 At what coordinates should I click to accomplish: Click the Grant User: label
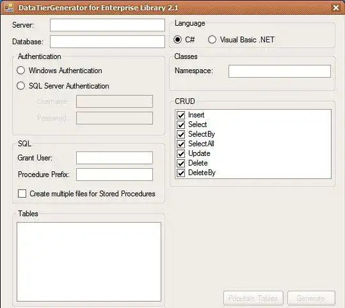click(35, 158)
